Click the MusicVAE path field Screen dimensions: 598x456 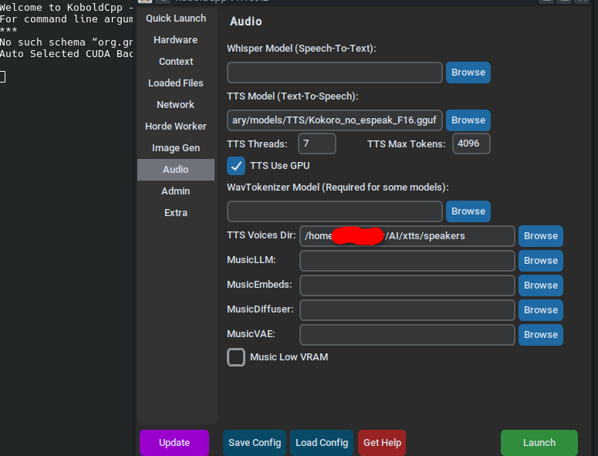pyautogui.click(x=407, y=335)
